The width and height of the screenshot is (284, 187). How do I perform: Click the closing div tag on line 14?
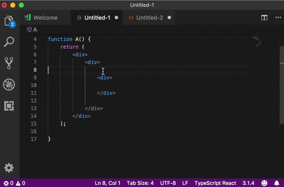[x=82, y=116]
